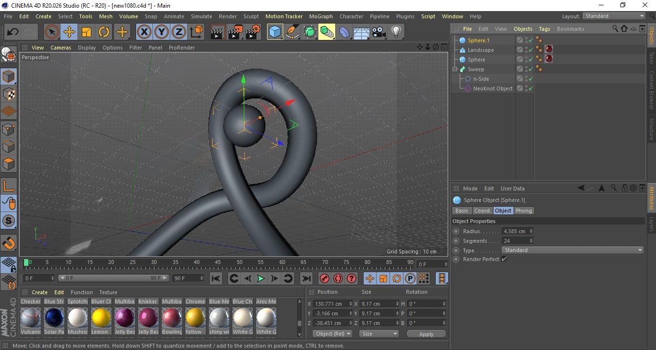Image resolution: width=656 pixels, height=350 pixels.
Task: Play the animation forwards
Action: click(261, 278)
